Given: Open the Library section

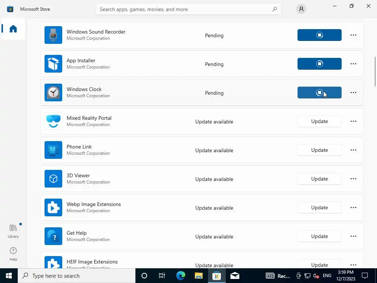Looking at the screenshot, I should [13, 231].
